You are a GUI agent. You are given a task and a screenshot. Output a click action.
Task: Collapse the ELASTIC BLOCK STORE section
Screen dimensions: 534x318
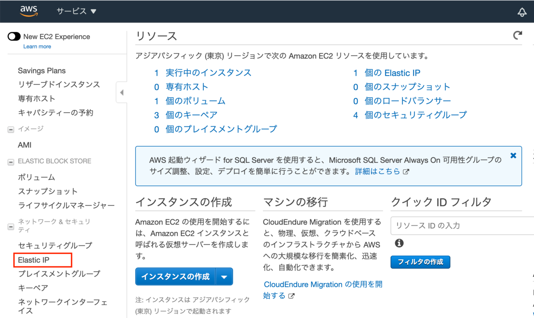11,162
